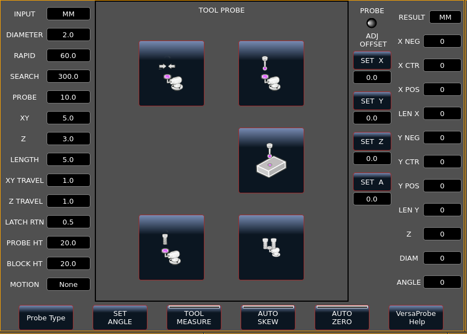Screen dimensions: 467x334
Task: Click the LENGTH value field 5.0
Action: (x=69, y=159)
